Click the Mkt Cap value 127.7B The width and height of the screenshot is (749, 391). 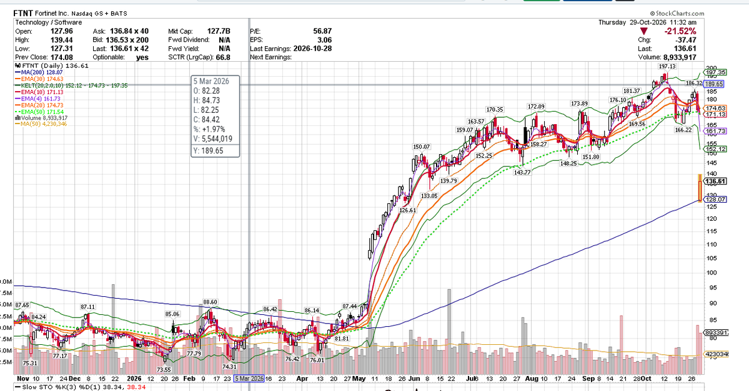(x=219, y=31)
